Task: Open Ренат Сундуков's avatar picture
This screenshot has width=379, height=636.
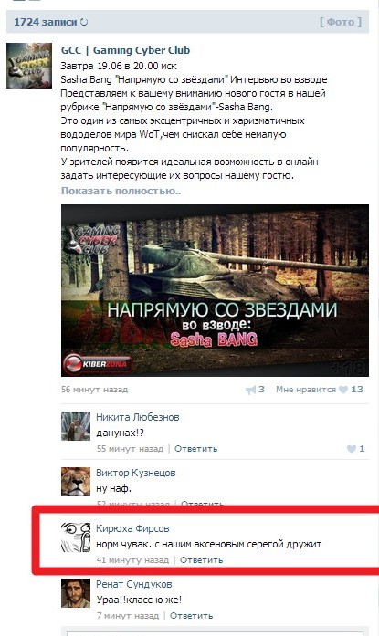Action: pos(76,593)
